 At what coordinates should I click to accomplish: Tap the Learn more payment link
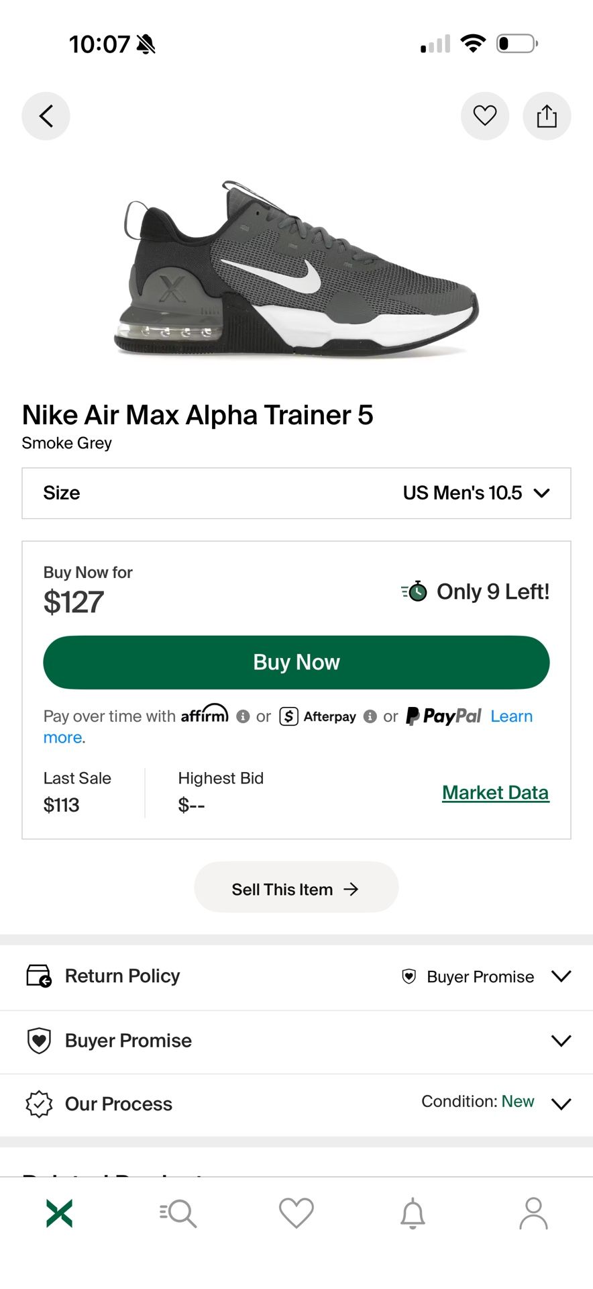(x=510, y=717)
